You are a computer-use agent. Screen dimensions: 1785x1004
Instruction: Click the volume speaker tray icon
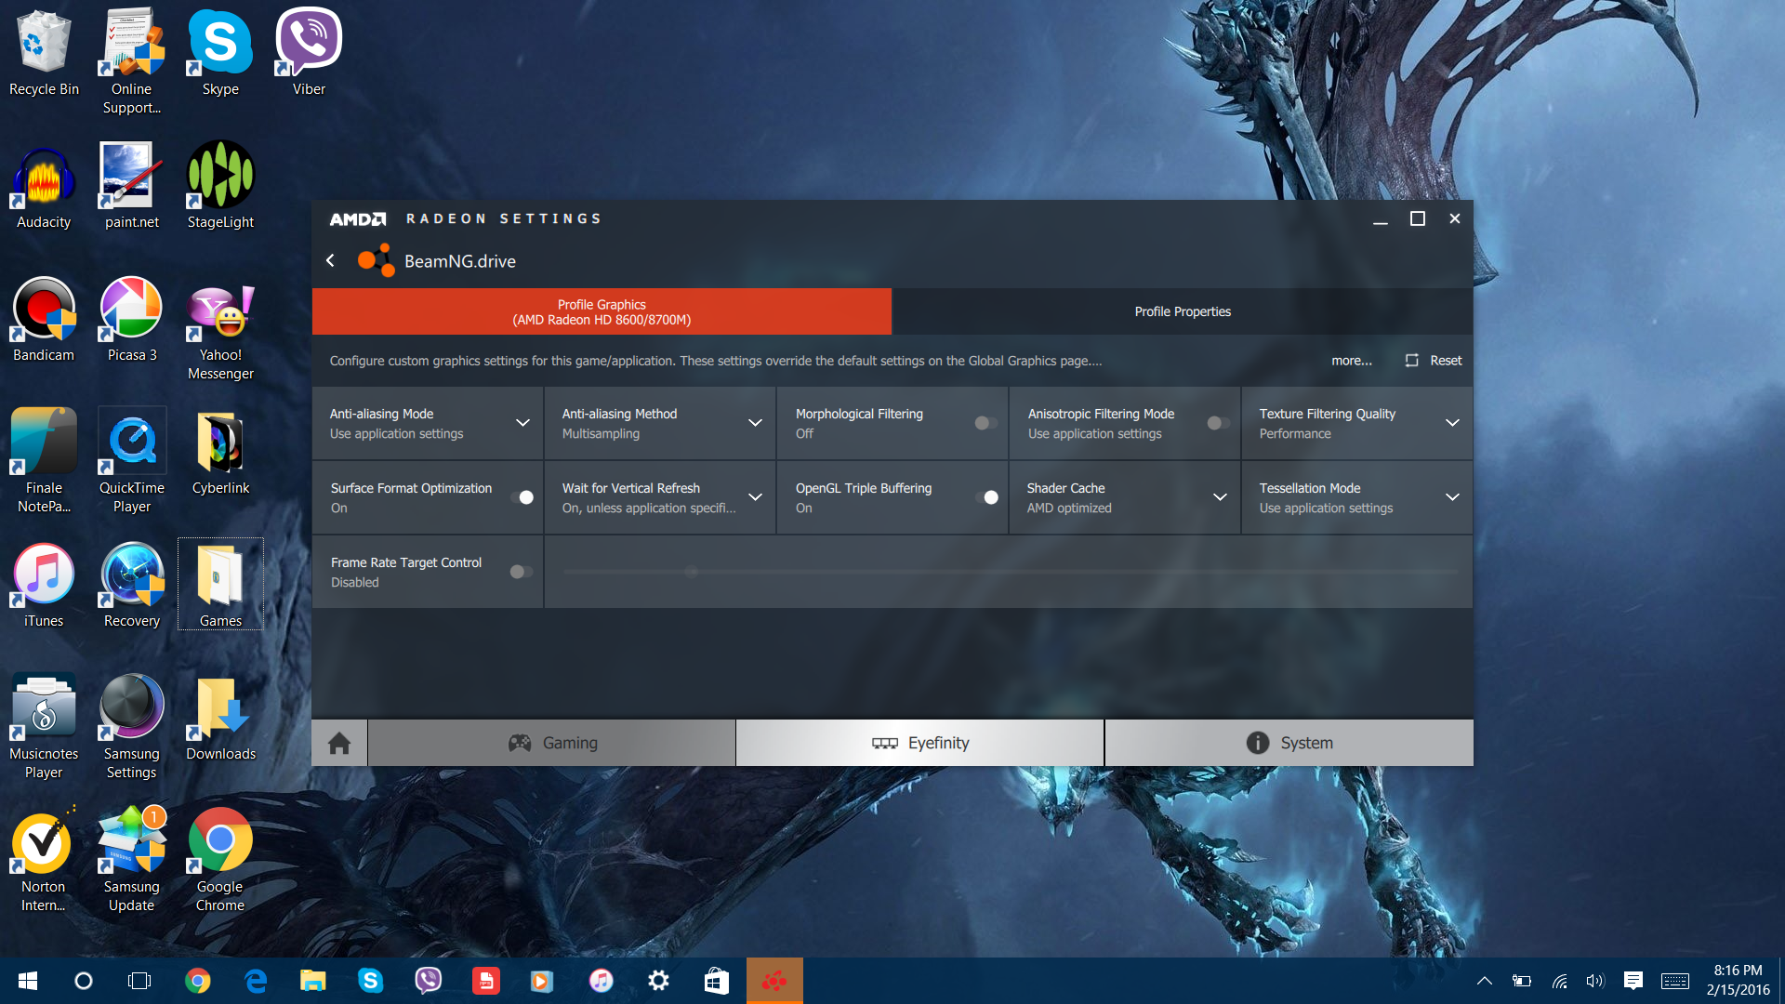(1595, 981)
